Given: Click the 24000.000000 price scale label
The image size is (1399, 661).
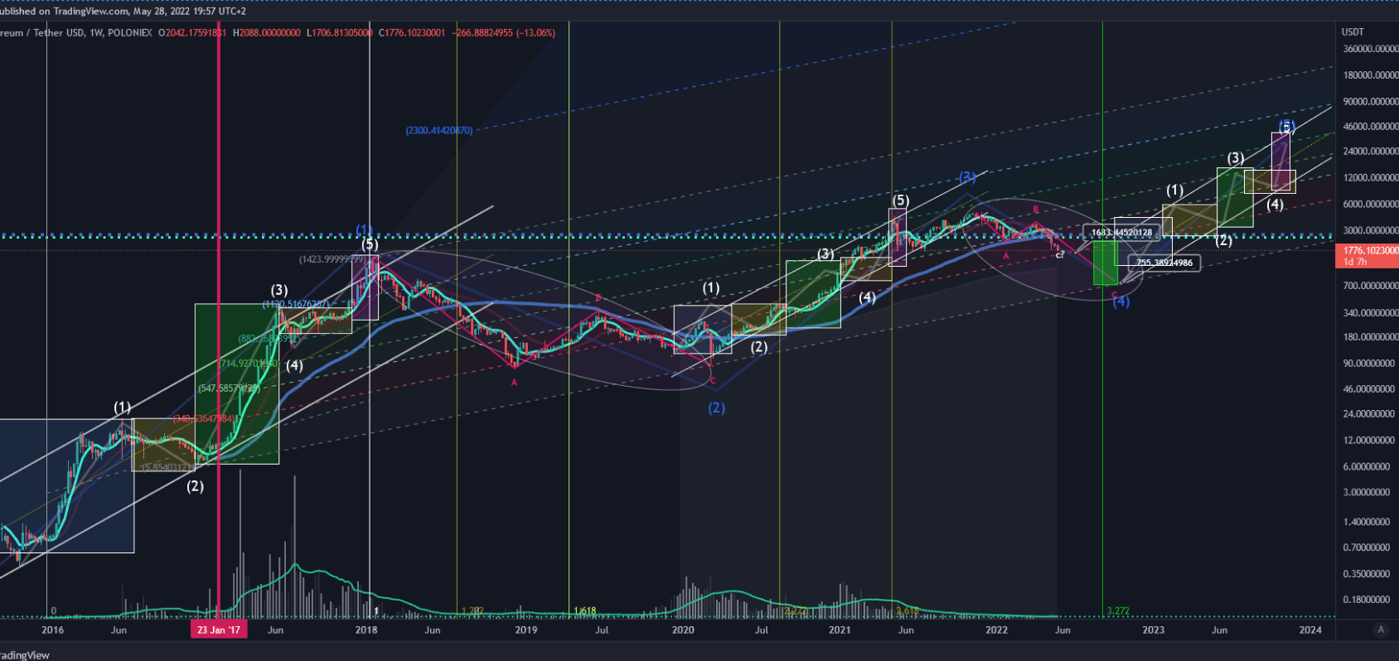Looking at the screenshot, I should click(x=1371, y=152).
